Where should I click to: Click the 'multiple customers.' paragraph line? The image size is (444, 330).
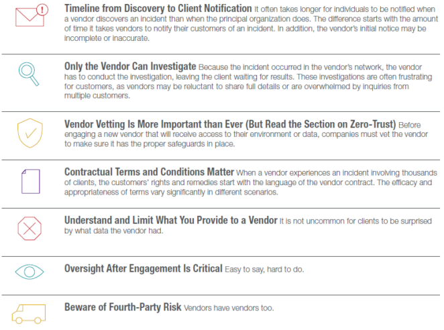click(97, 96)
